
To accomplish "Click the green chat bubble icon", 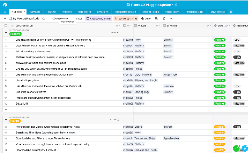I will tap(236, 148).
